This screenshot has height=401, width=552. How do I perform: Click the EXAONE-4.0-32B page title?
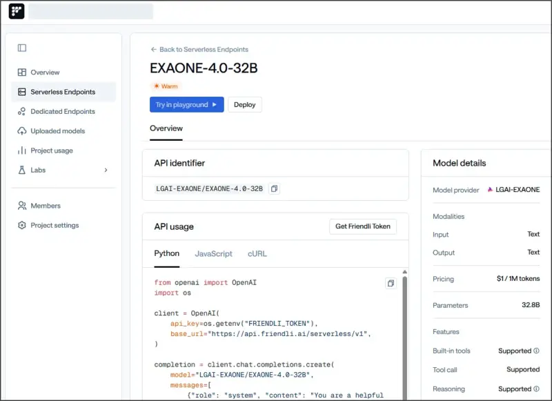(204, 68)
